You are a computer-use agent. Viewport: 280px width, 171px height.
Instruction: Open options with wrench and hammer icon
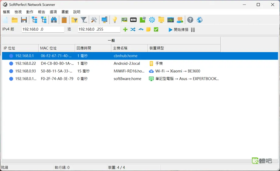click(x=94, y=20)
